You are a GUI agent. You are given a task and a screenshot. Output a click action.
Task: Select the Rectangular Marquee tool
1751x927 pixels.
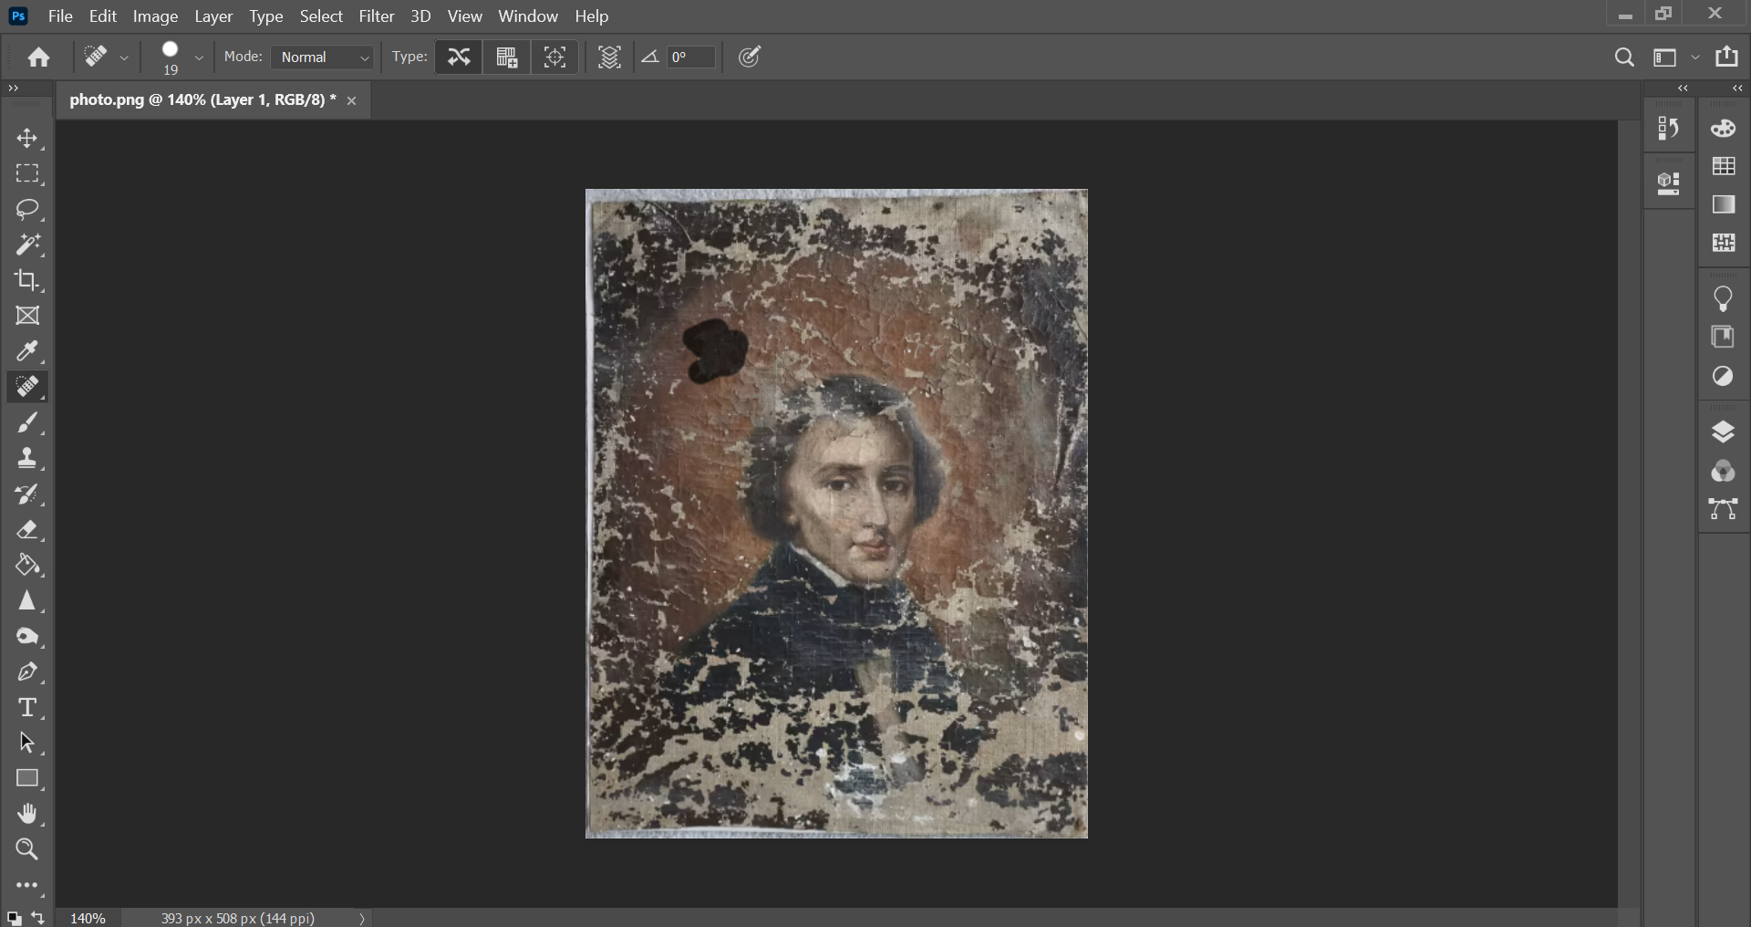[27, 173]
